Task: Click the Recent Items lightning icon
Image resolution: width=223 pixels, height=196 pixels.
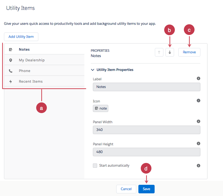Action: click(11, 81)
